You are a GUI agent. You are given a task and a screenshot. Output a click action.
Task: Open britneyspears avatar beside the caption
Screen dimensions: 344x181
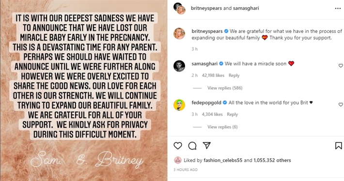(x=179, y=33)
